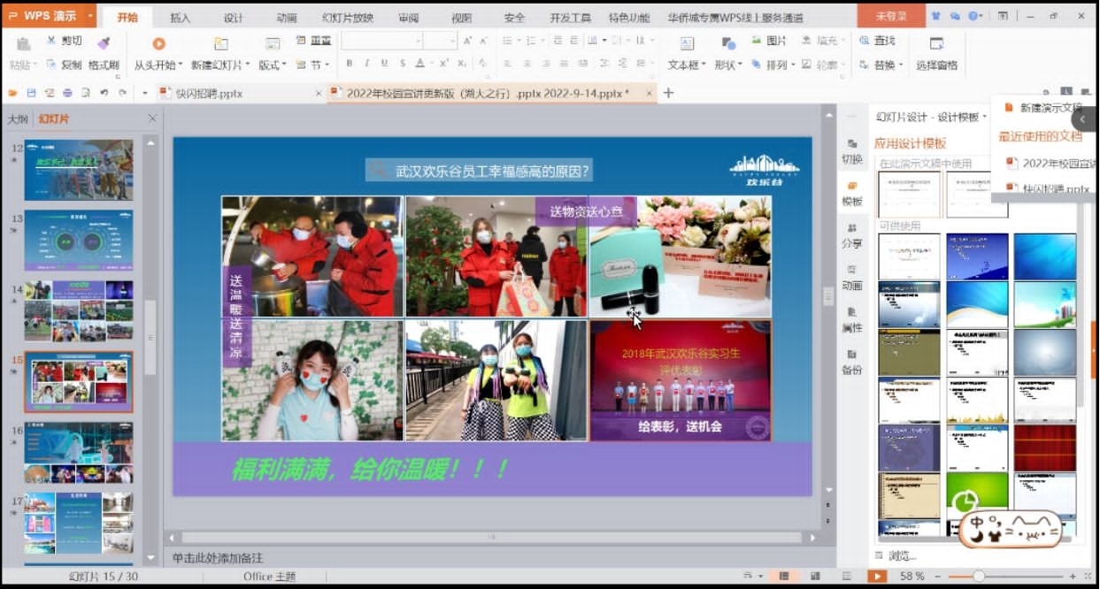Click the Print icon in quick access toolbar
Screen dimensions: 1100x589
(x=67, y=93)
